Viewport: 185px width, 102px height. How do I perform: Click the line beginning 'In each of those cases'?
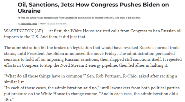click(x=92, y=88)
